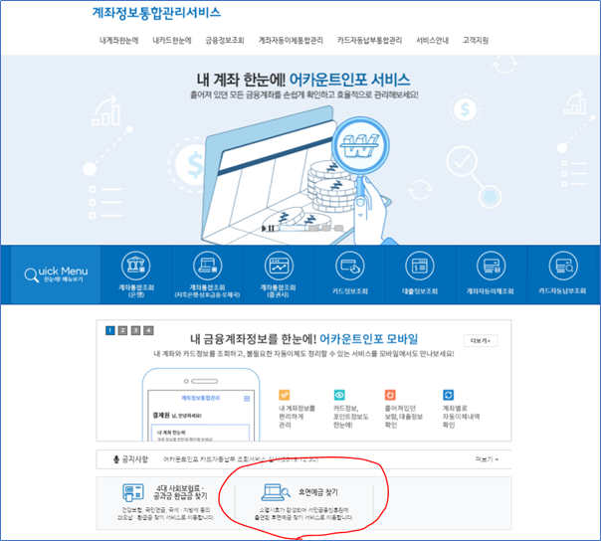The width and height of the screenshot is (601, 541).
Task: Open the 카드자동납부 조회서비스 notice headline
Action: click(x=241, y=459)
